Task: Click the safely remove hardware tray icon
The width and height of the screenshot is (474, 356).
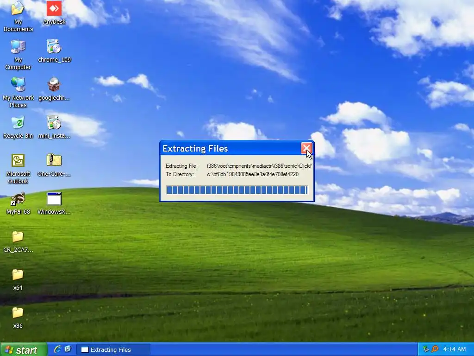Action: click(x=426, y=350)
